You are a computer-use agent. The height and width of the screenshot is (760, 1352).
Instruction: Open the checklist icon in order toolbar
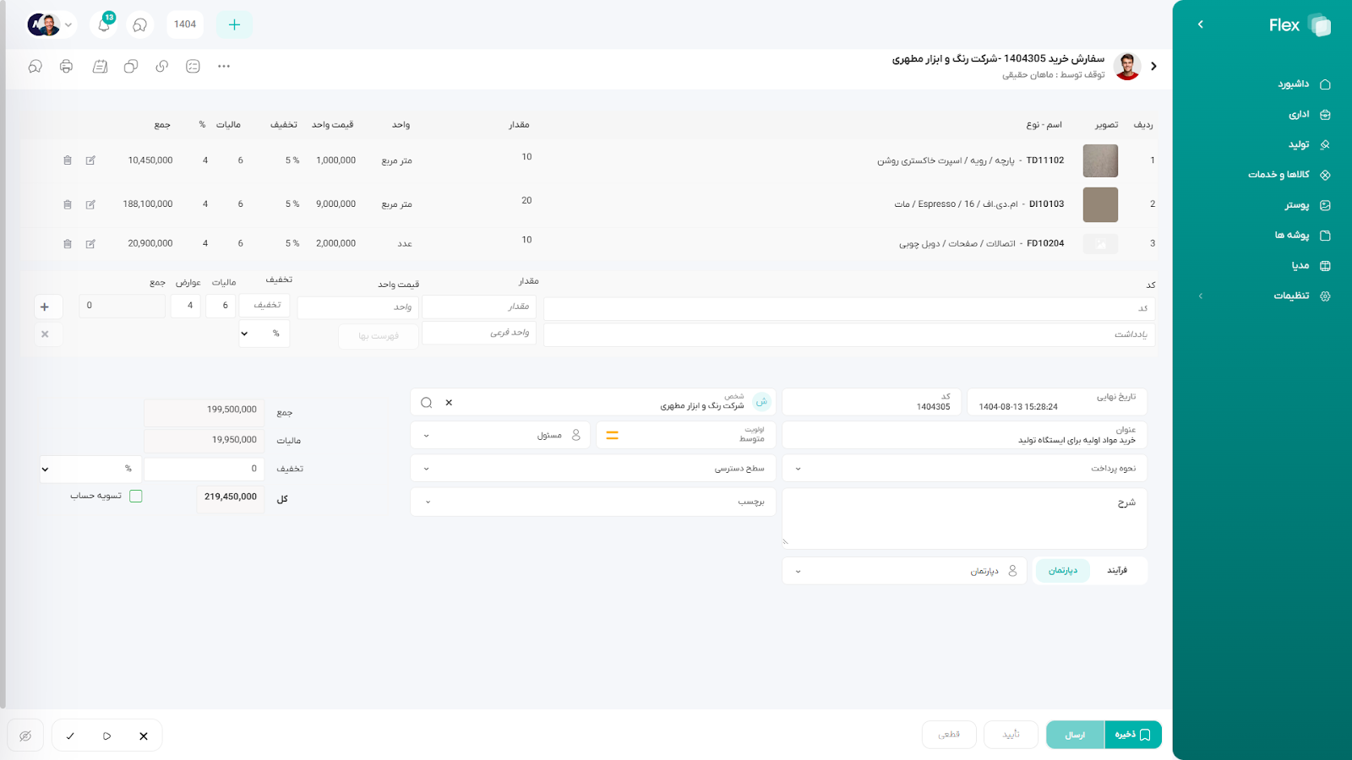pos(193,66)
